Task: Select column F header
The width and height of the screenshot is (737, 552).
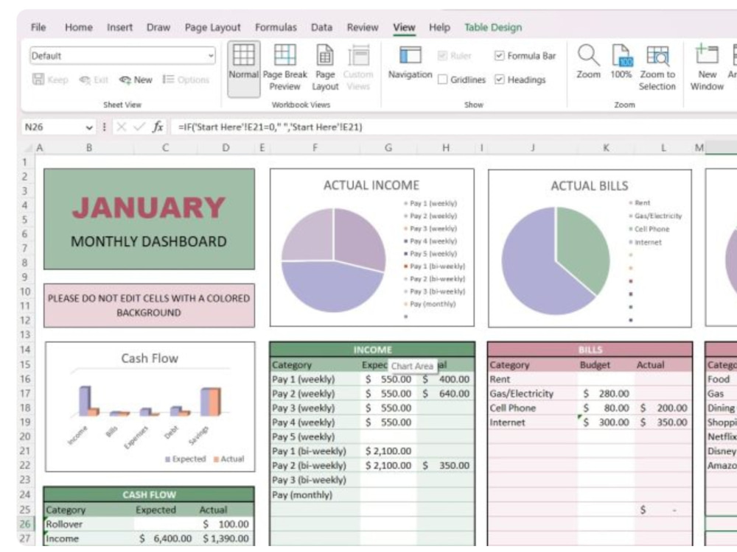Action: [x=315, y=148]
